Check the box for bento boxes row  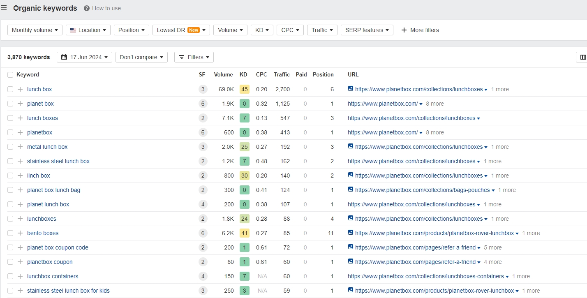(x=10, y=233)
